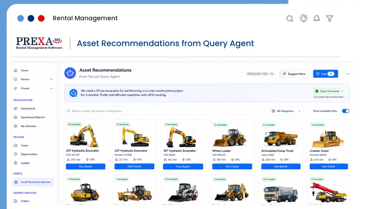Click the 'Komatsu PC220' model text

pos(123,155)
